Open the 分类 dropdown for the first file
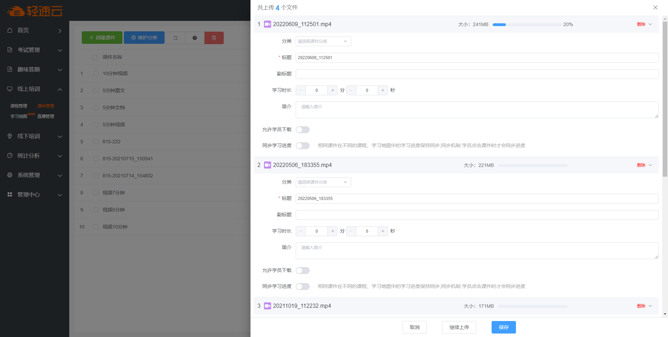This screenshot has width=668, height=337. click(x=323, y=41)
